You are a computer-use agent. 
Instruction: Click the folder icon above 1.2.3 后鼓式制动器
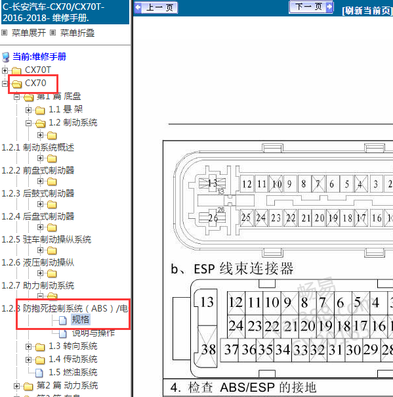(52, 181)
